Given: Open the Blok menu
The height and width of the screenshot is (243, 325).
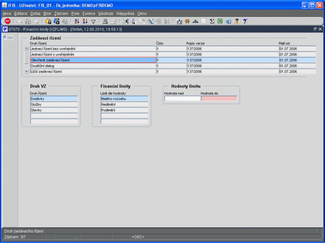Looking at the screenshot, I should tap(47, 14).
